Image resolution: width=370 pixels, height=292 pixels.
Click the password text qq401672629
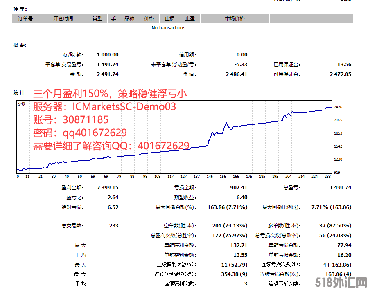pos(95,133)
